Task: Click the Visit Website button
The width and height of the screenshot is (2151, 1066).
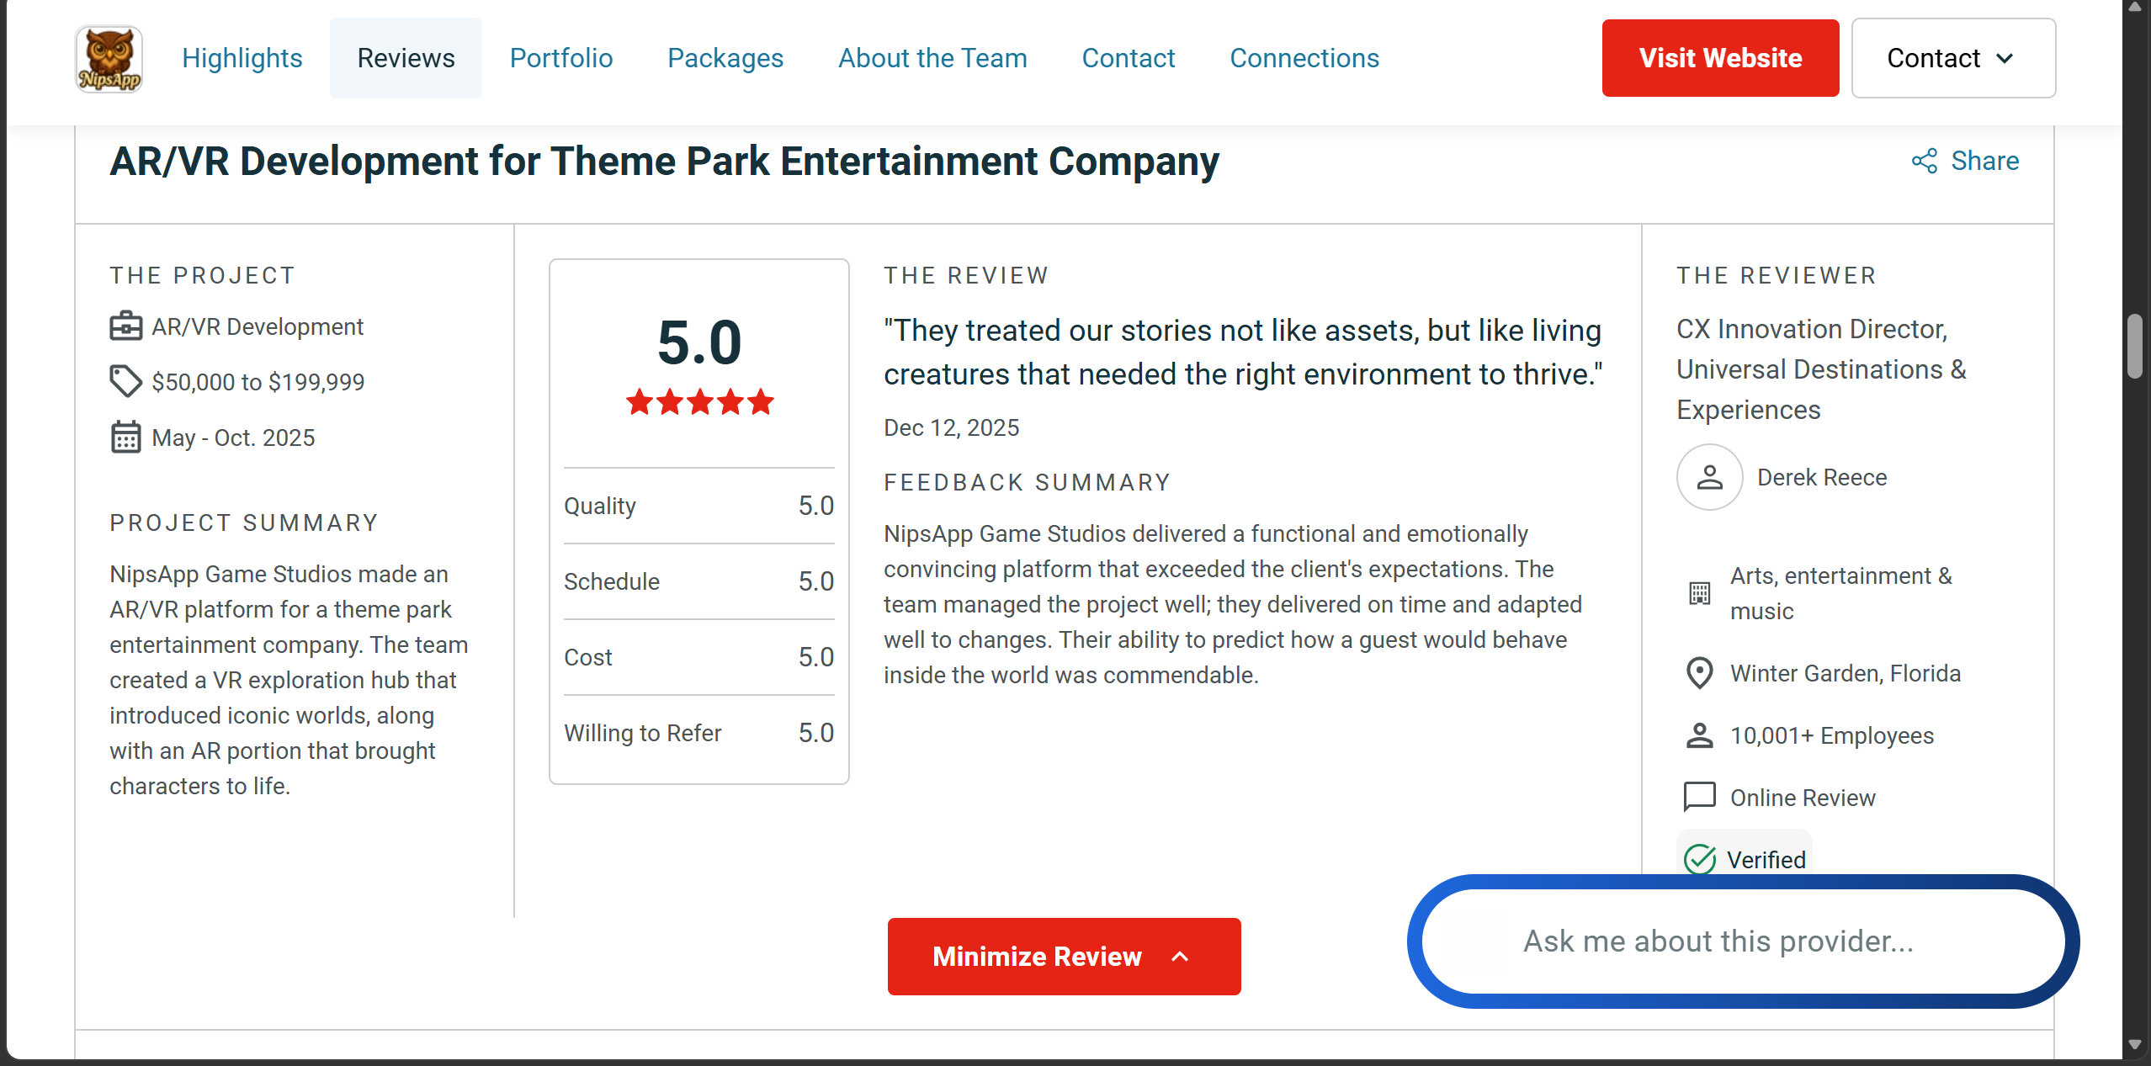Action: pos(1720,58)
